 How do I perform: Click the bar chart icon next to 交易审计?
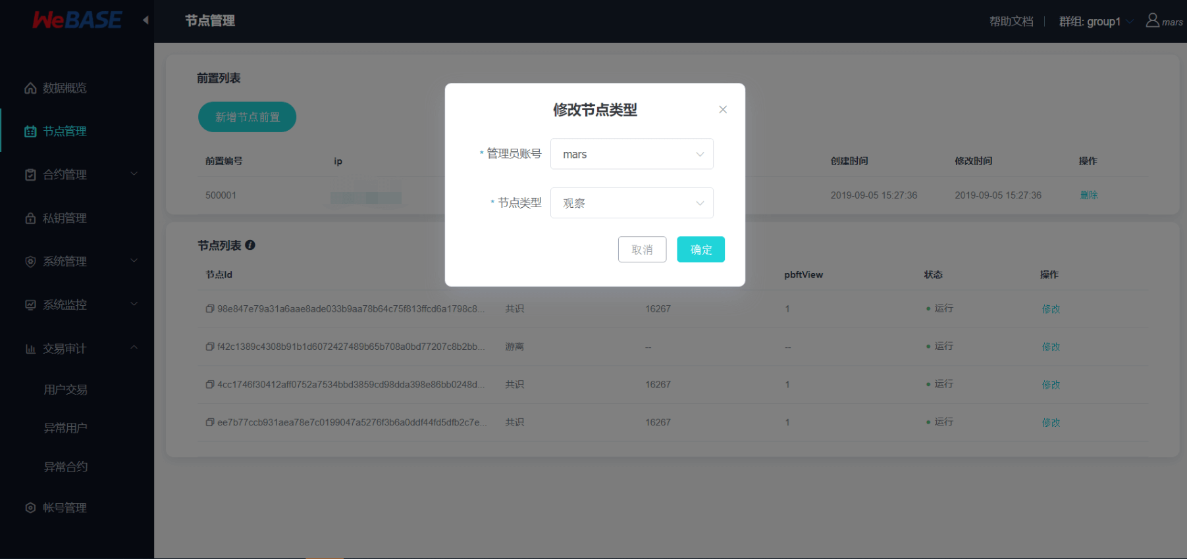click(x=30, y=349)
